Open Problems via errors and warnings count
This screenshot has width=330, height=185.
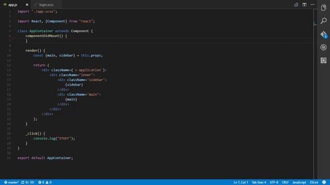[45, 182]
